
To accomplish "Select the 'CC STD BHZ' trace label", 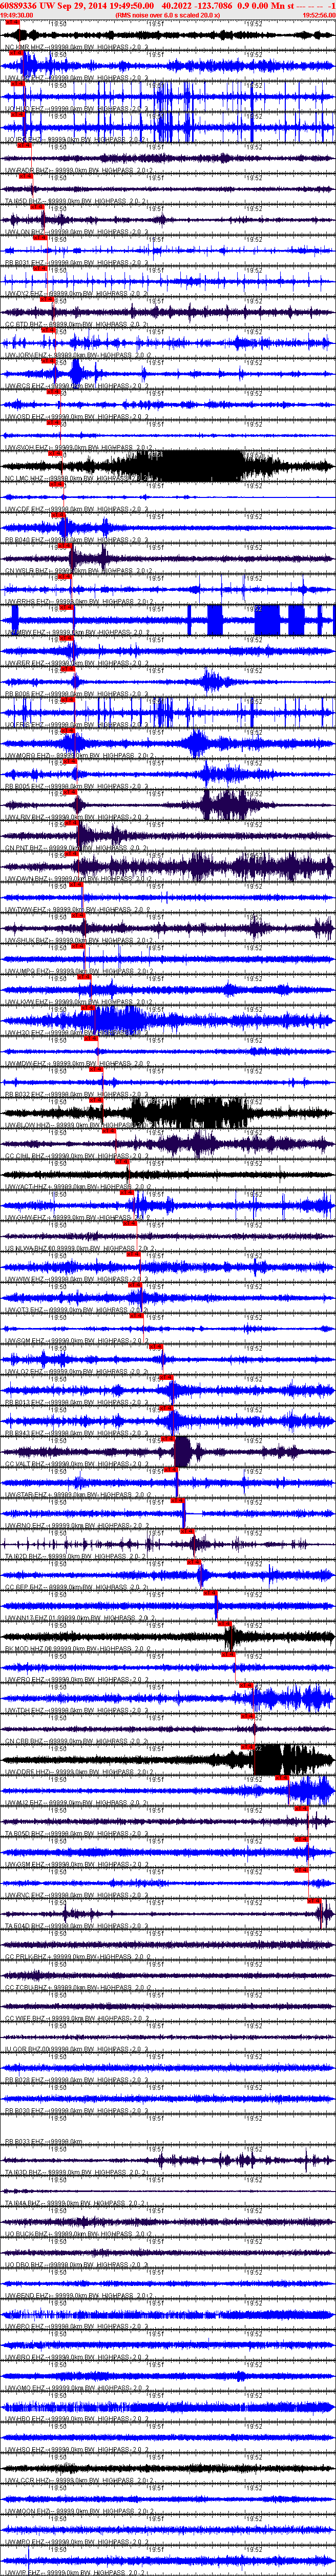I will coord(24,324).
